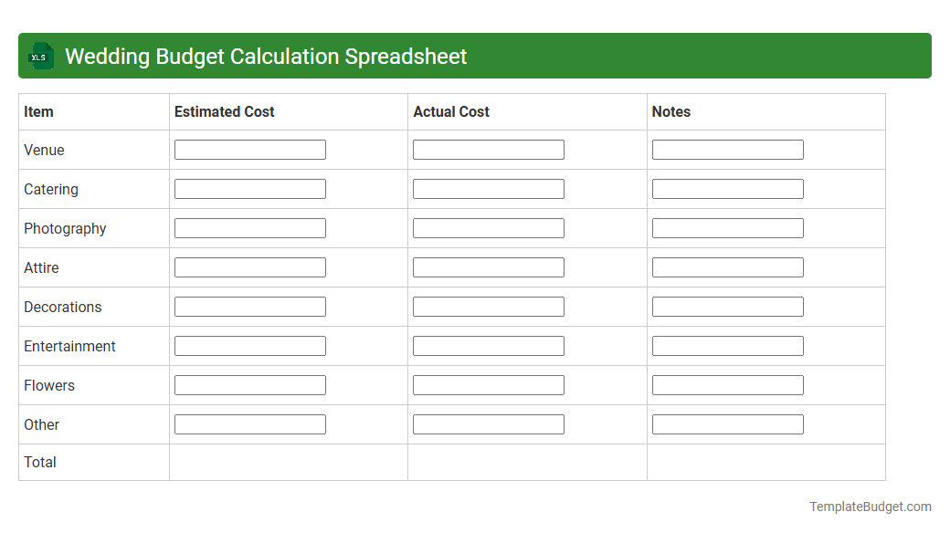Click the Wedding Budget Calculation Spreadsheet title
950x533 pixels.
pyautogui.click(x=267, y=56)
